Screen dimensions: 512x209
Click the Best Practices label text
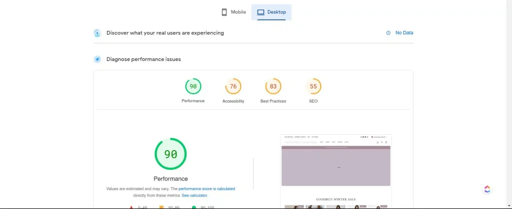click(273, 101)
